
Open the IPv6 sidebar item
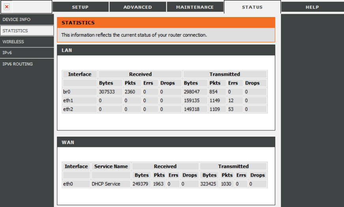coord(27,53)
